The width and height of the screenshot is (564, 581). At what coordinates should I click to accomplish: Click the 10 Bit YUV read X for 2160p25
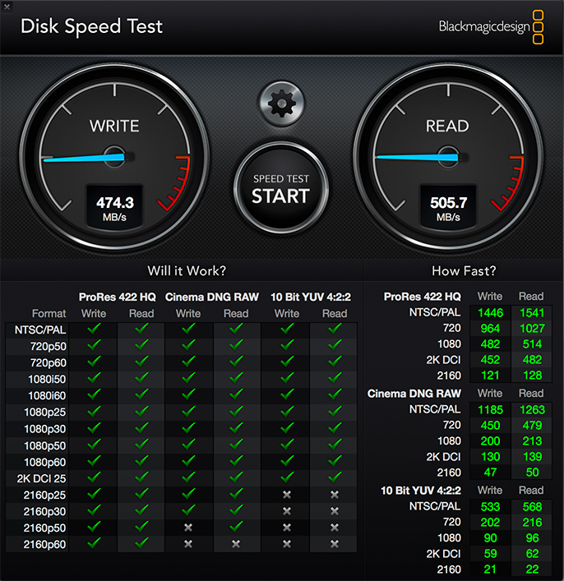335,495
